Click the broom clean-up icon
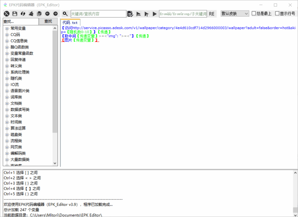The height and width of the screenshot is (217, 298). (31, 14)
